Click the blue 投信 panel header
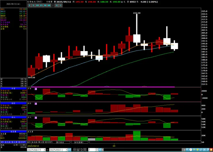Screen dimensions: 213x152 click(13, 103)
